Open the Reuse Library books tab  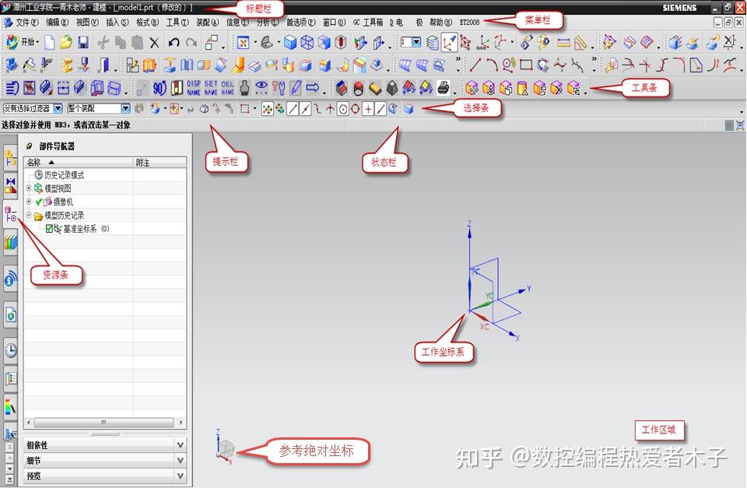[10, 241]
